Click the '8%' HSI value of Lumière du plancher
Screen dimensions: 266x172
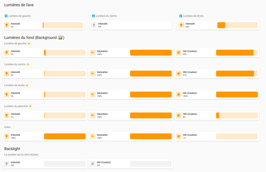click(x=184, y=117)
